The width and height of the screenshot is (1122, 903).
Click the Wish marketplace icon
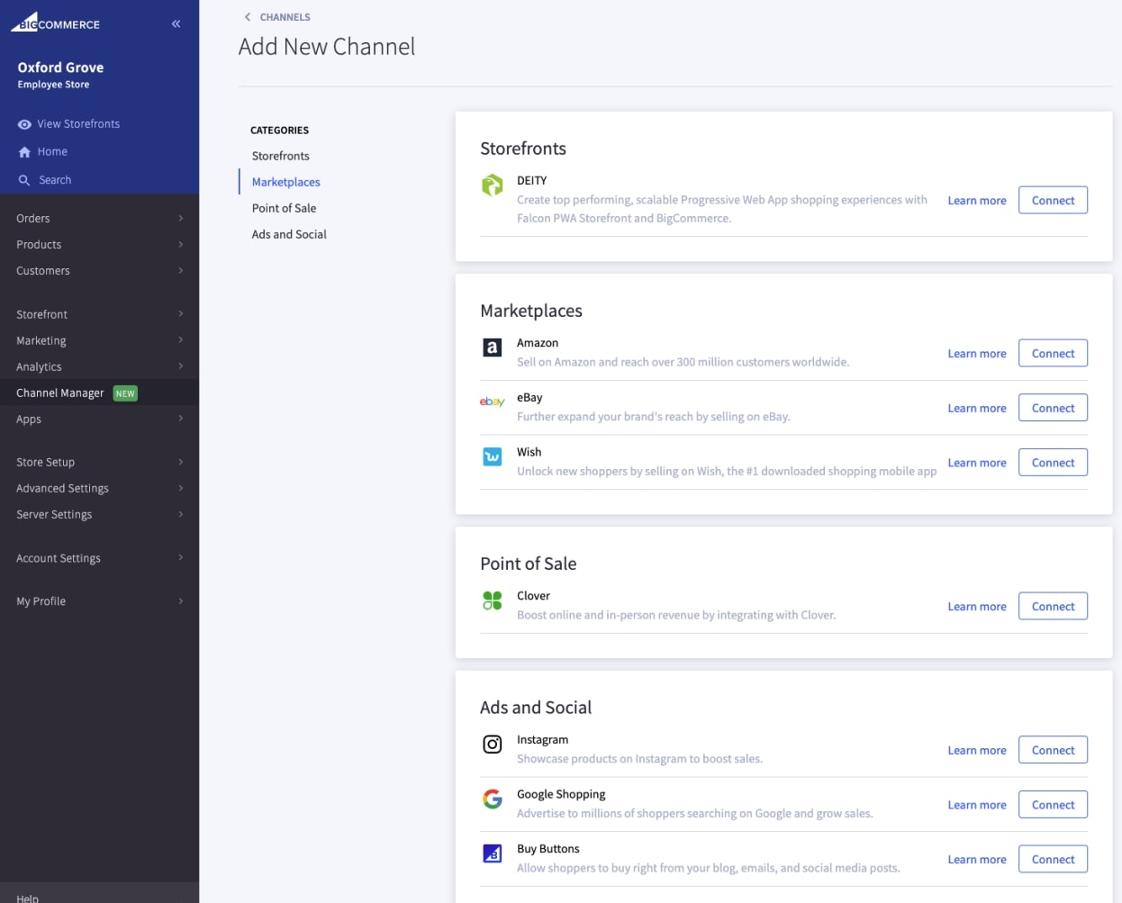(x=492, y=456)
